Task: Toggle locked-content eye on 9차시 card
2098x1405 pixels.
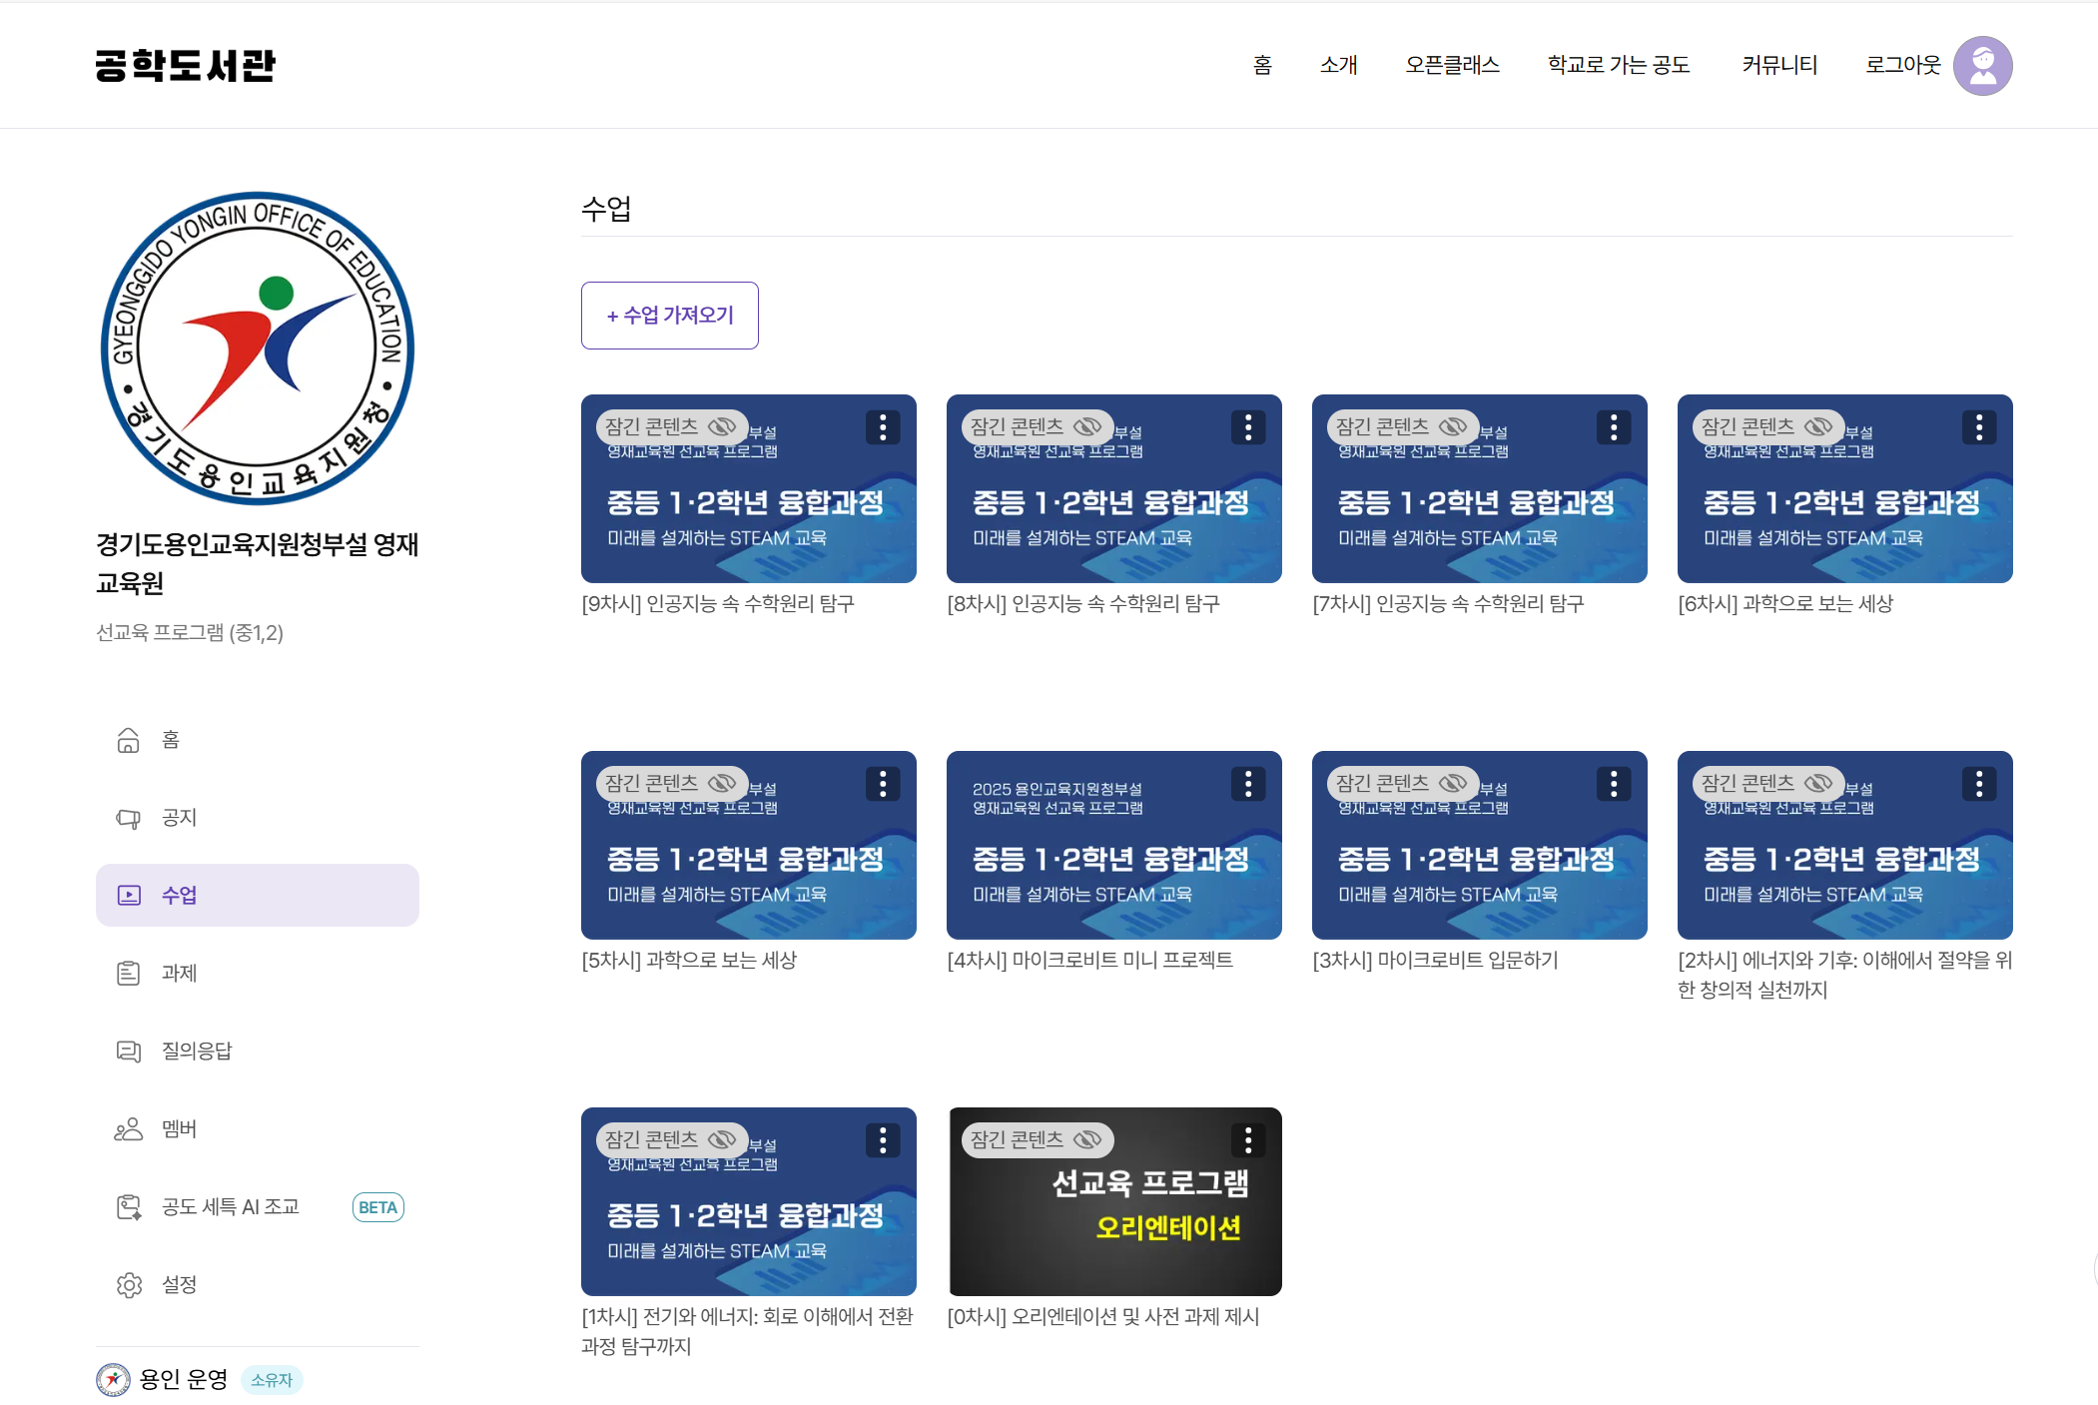Action: coord(722,427)
